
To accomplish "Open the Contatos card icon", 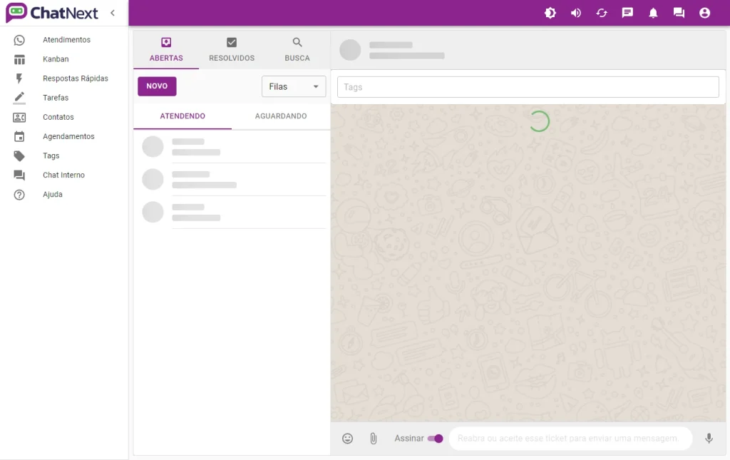I will (x=19, y=118).
